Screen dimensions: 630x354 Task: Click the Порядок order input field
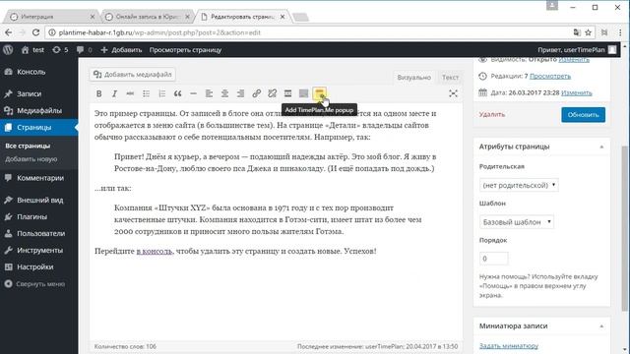coord(493,259)
